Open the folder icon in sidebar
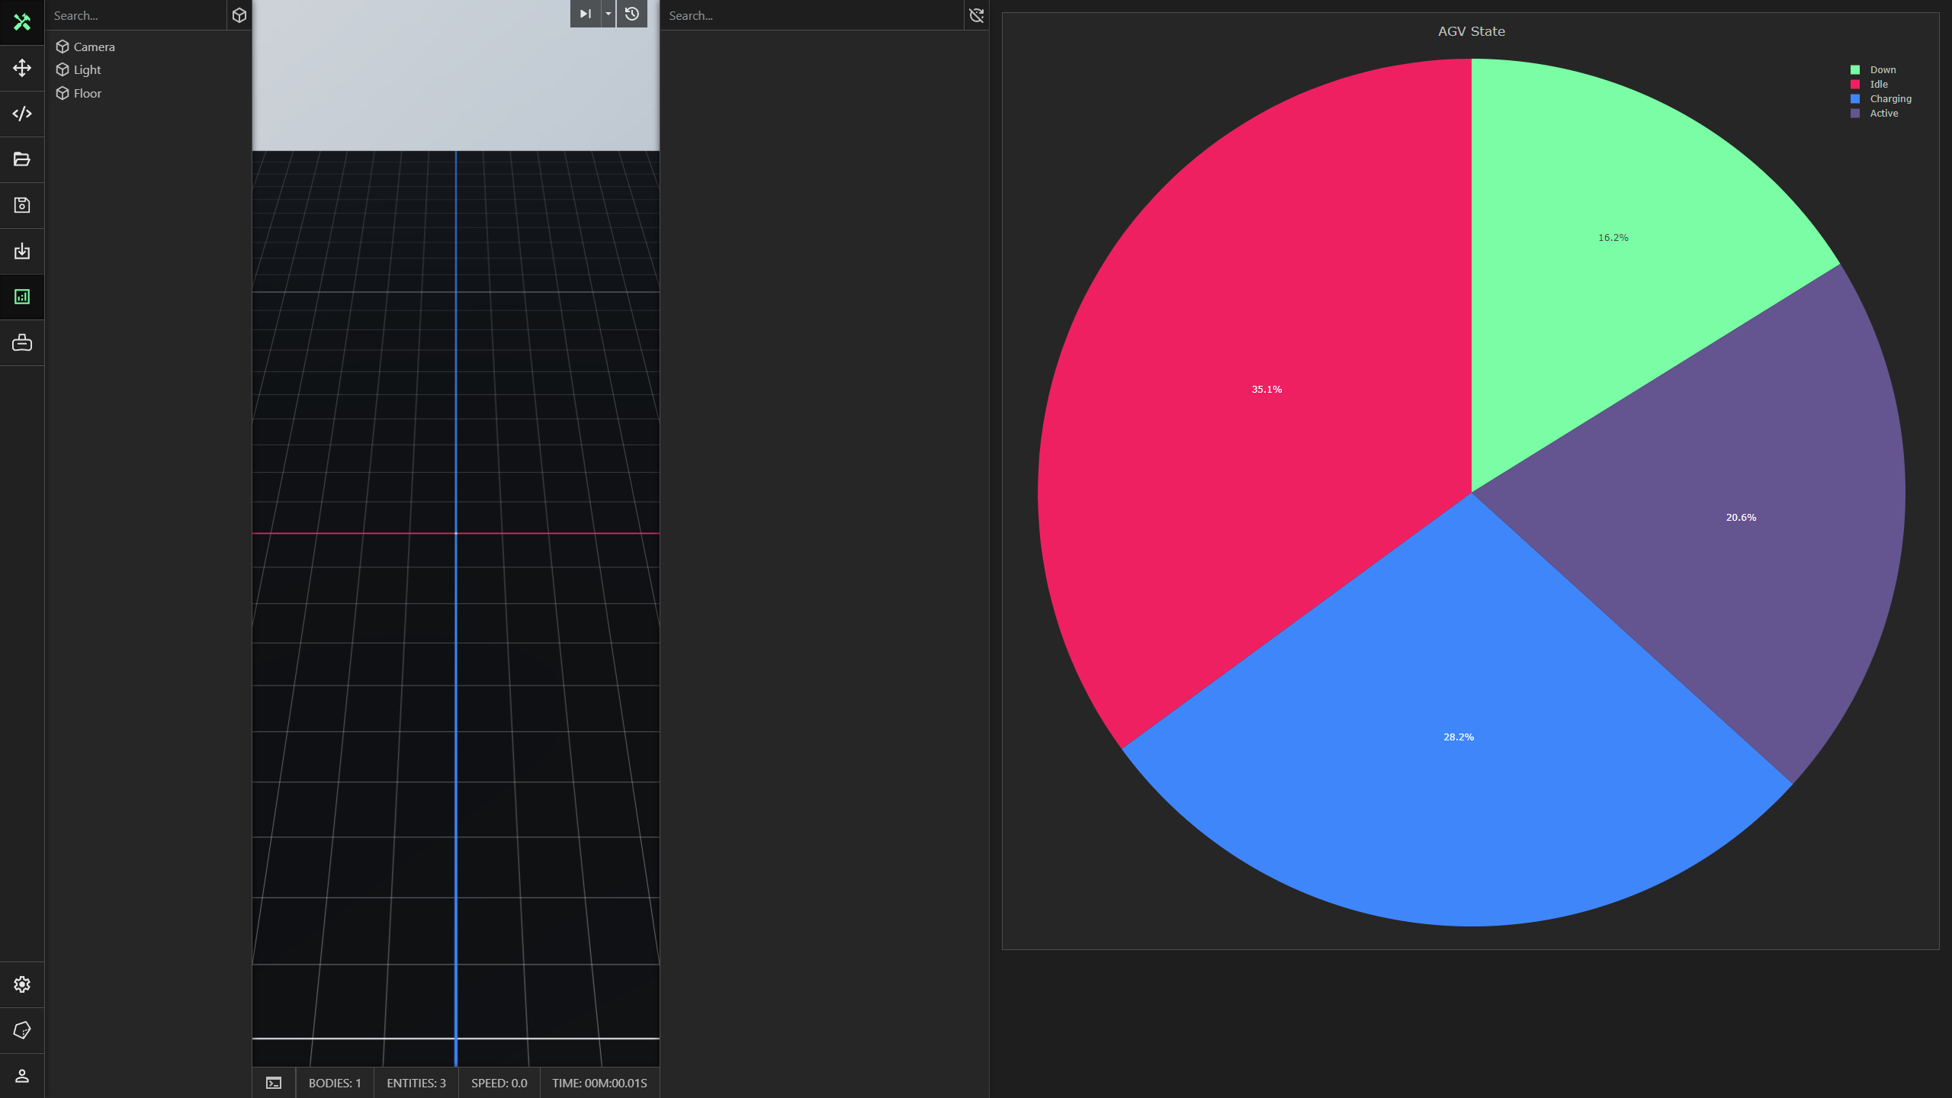Viewport: 1952px width, 1098px height. point(22,159)
